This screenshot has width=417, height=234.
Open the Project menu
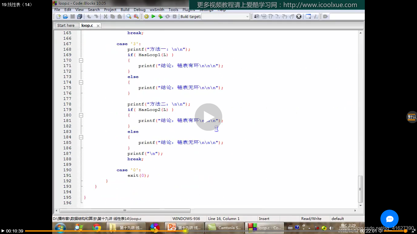[110, 10]
